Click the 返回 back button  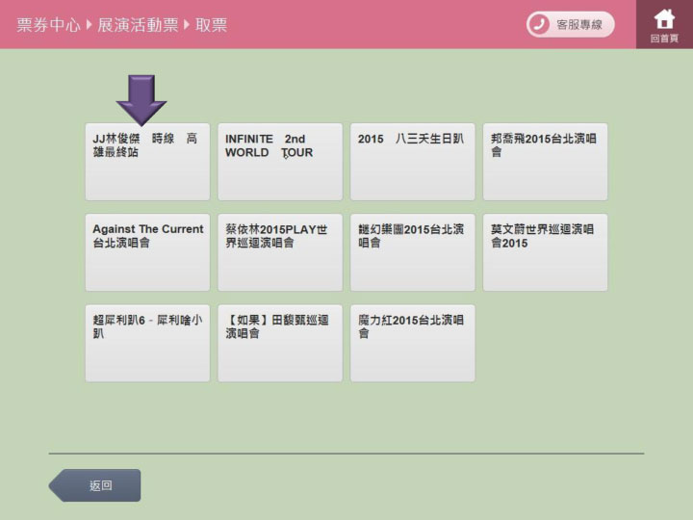coord(94,485)
